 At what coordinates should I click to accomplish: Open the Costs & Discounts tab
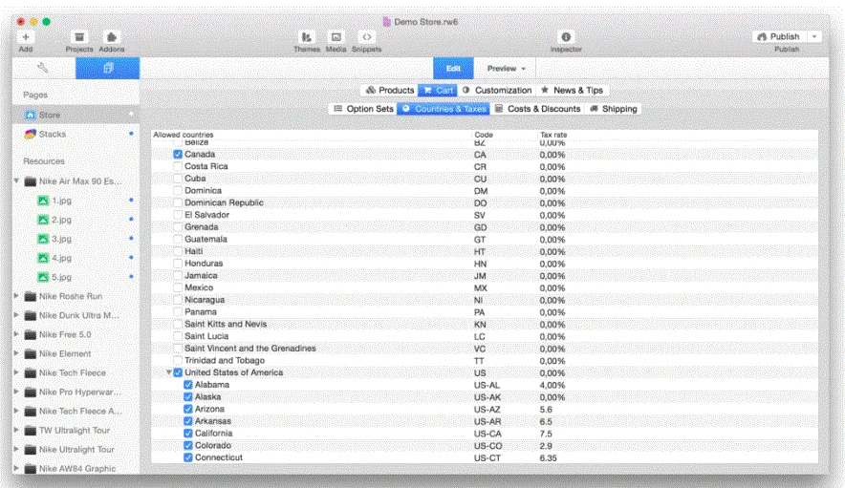pyautogui.click(x=537, y=109)
